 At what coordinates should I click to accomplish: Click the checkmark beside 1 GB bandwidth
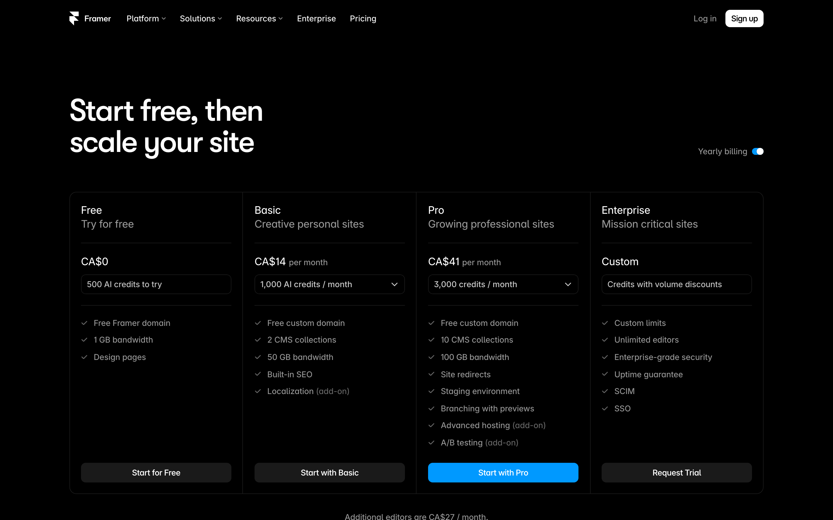84,340
